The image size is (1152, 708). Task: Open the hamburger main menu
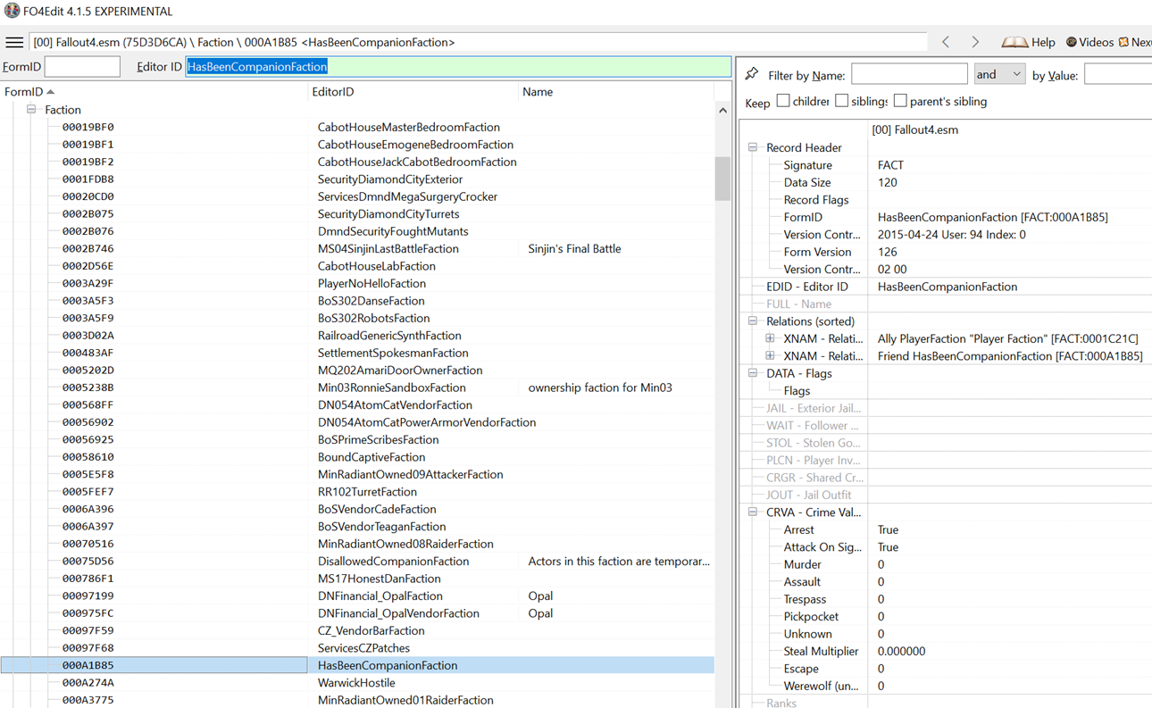[14, 42]
